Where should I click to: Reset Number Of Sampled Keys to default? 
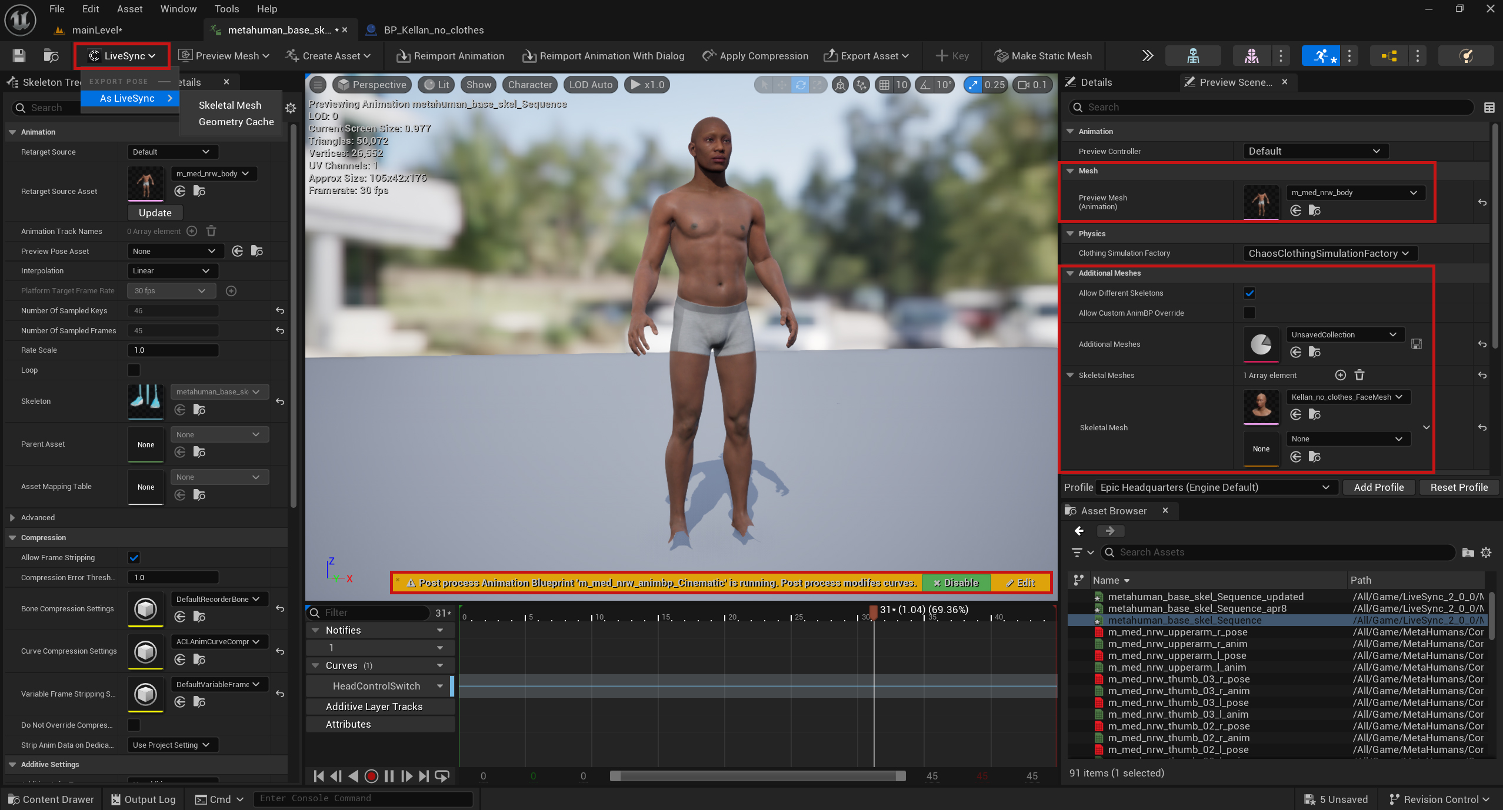(280, 310)
